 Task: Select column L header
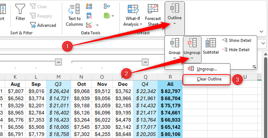click(36, 77)
